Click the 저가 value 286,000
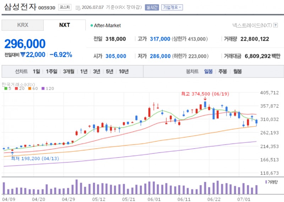The height and width of the screenshot is (202, 284). [160, 56]
